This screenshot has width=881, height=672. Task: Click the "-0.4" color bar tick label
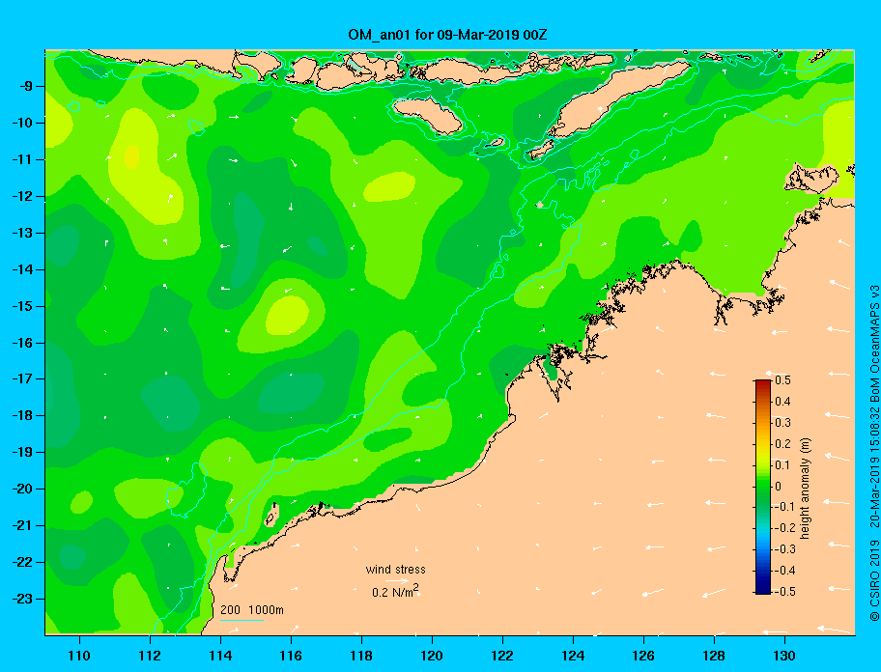coord(785,571)
